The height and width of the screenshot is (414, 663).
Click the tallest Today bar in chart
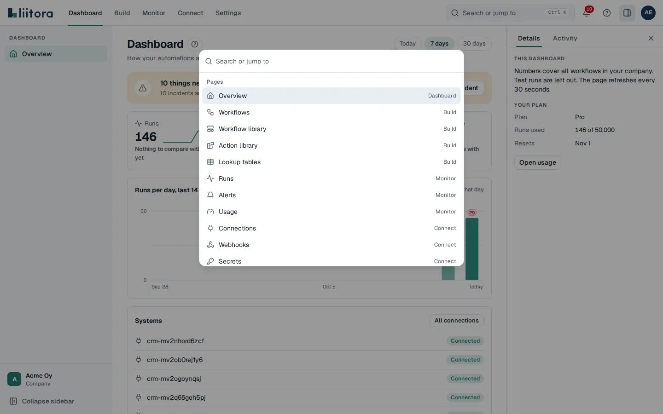[472, 249]
